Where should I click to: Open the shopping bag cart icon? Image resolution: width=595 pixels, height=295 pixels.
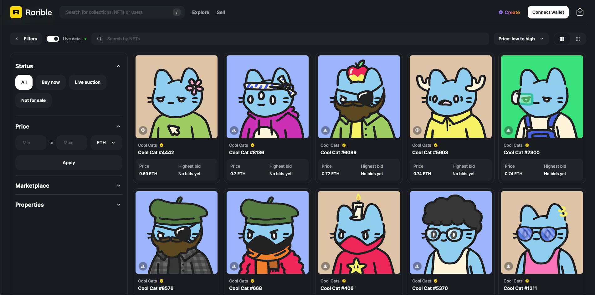(580, 12)
